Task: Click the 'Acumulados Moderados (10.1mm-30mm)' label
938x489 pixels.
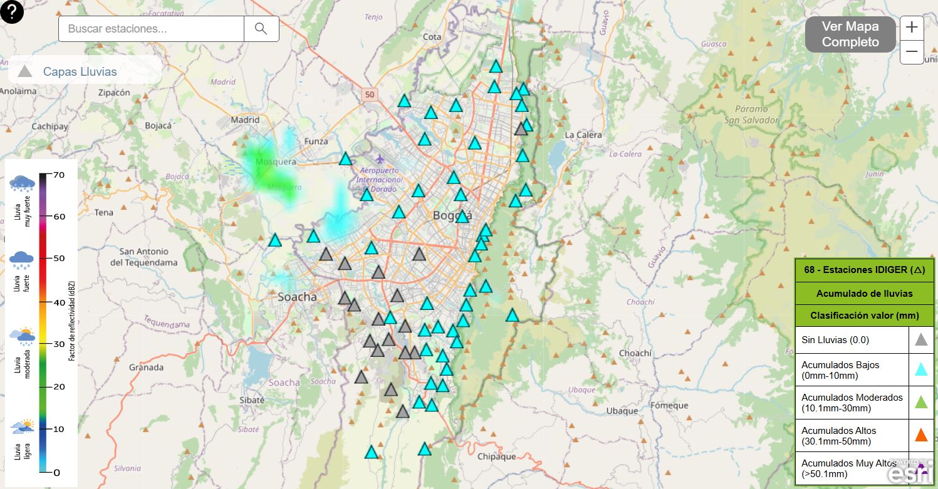Action: click(x=852, y=403)
